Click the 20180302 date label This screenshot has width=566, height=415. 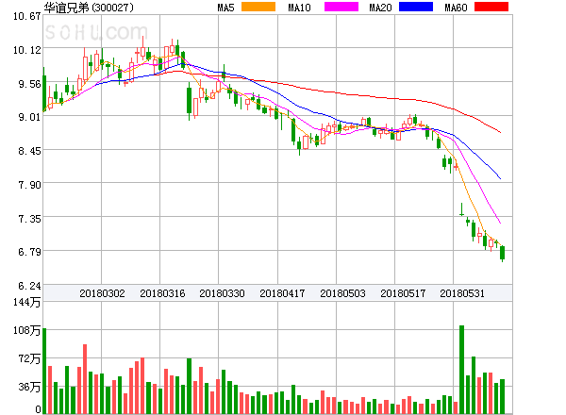click(102, 293)
